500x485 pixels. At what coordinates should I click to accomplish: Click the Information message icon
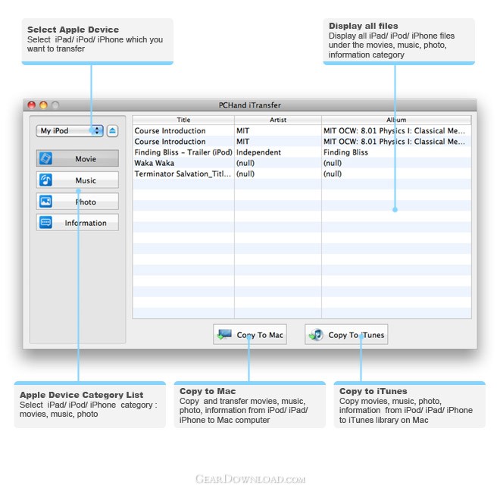point(45,222)
